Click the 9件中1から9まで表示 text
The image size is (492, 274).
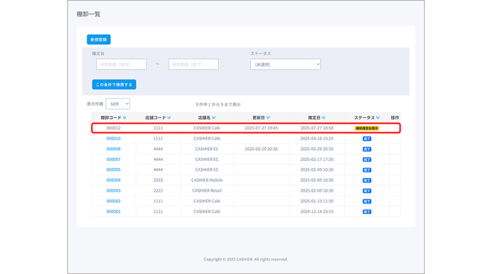218,104
